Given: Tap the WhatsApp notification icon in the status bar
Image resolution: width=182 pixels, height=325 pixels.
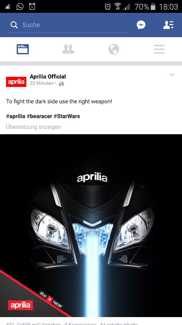Looking at the screenshot, I should tap(20, 7).
